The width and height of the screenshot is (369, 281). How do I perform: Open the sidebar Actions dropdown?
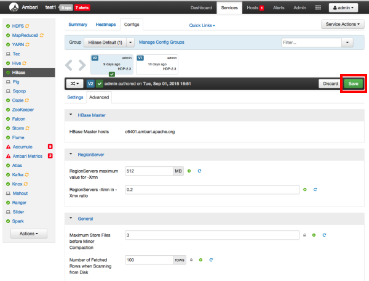tap(29, 234)
